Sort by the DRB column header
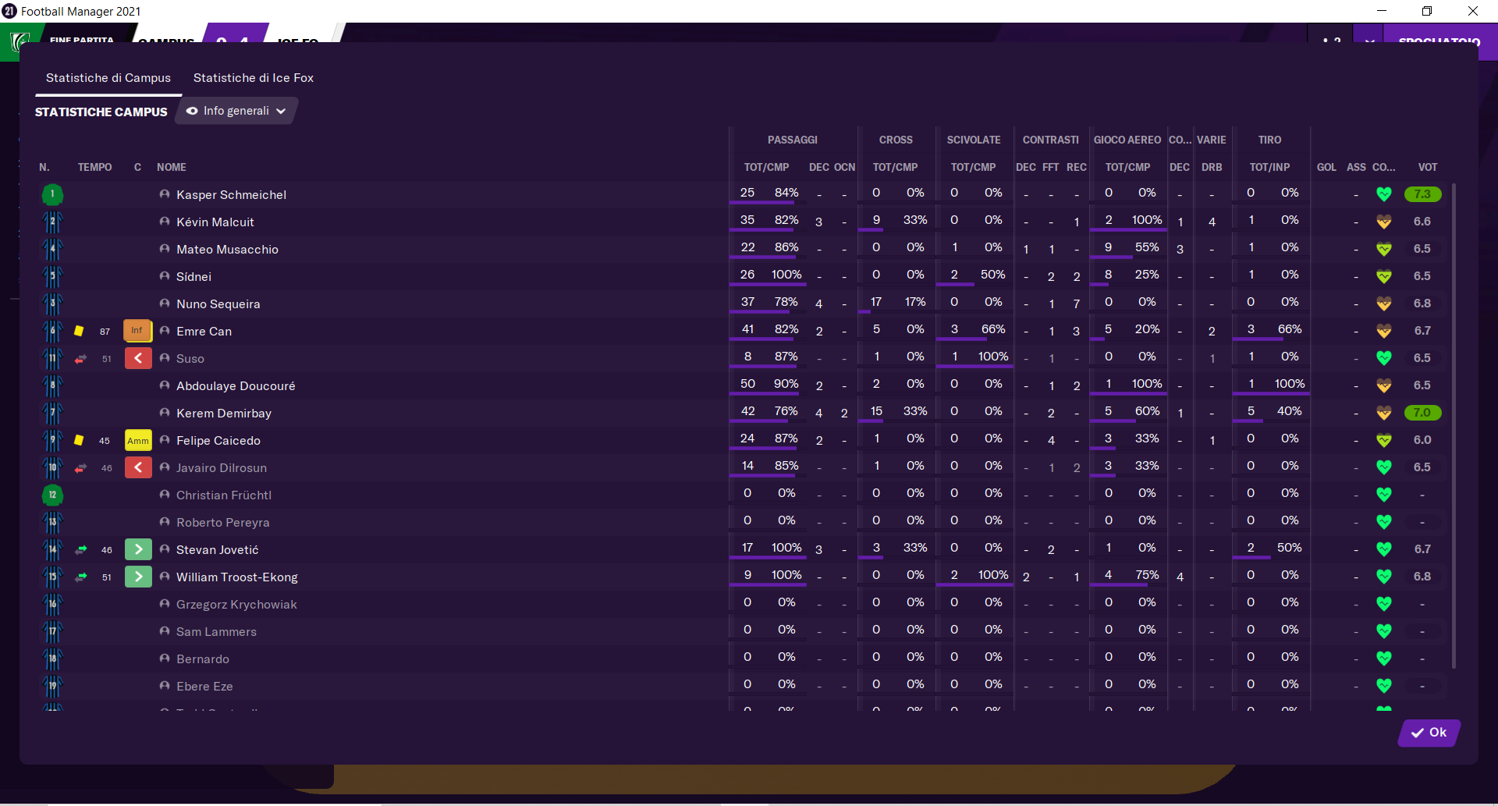This screenshot has width=1498, height=806. click(x=1212, y=167)
